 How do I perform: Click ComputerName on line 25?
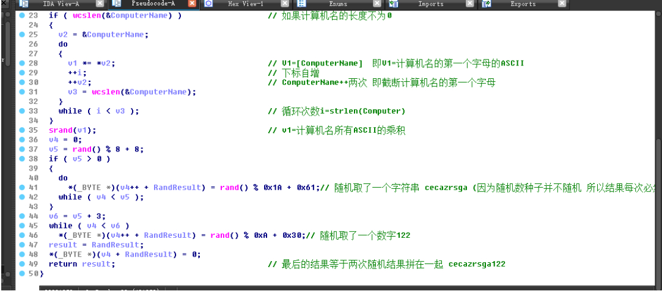(x=116, y=35)
